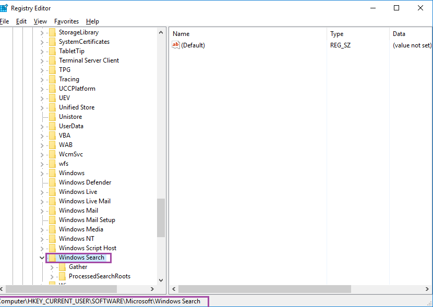Open the Favorites menu
The image size is (433, 307).
point(66,21)
